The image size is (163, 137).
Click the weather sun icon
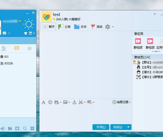point(29,24)
